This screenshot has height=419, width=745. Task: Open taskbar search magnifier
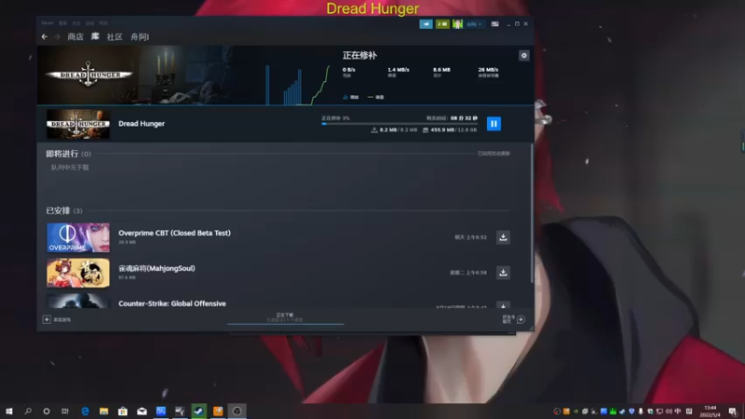pyautogui.click(x=28, y=411)
